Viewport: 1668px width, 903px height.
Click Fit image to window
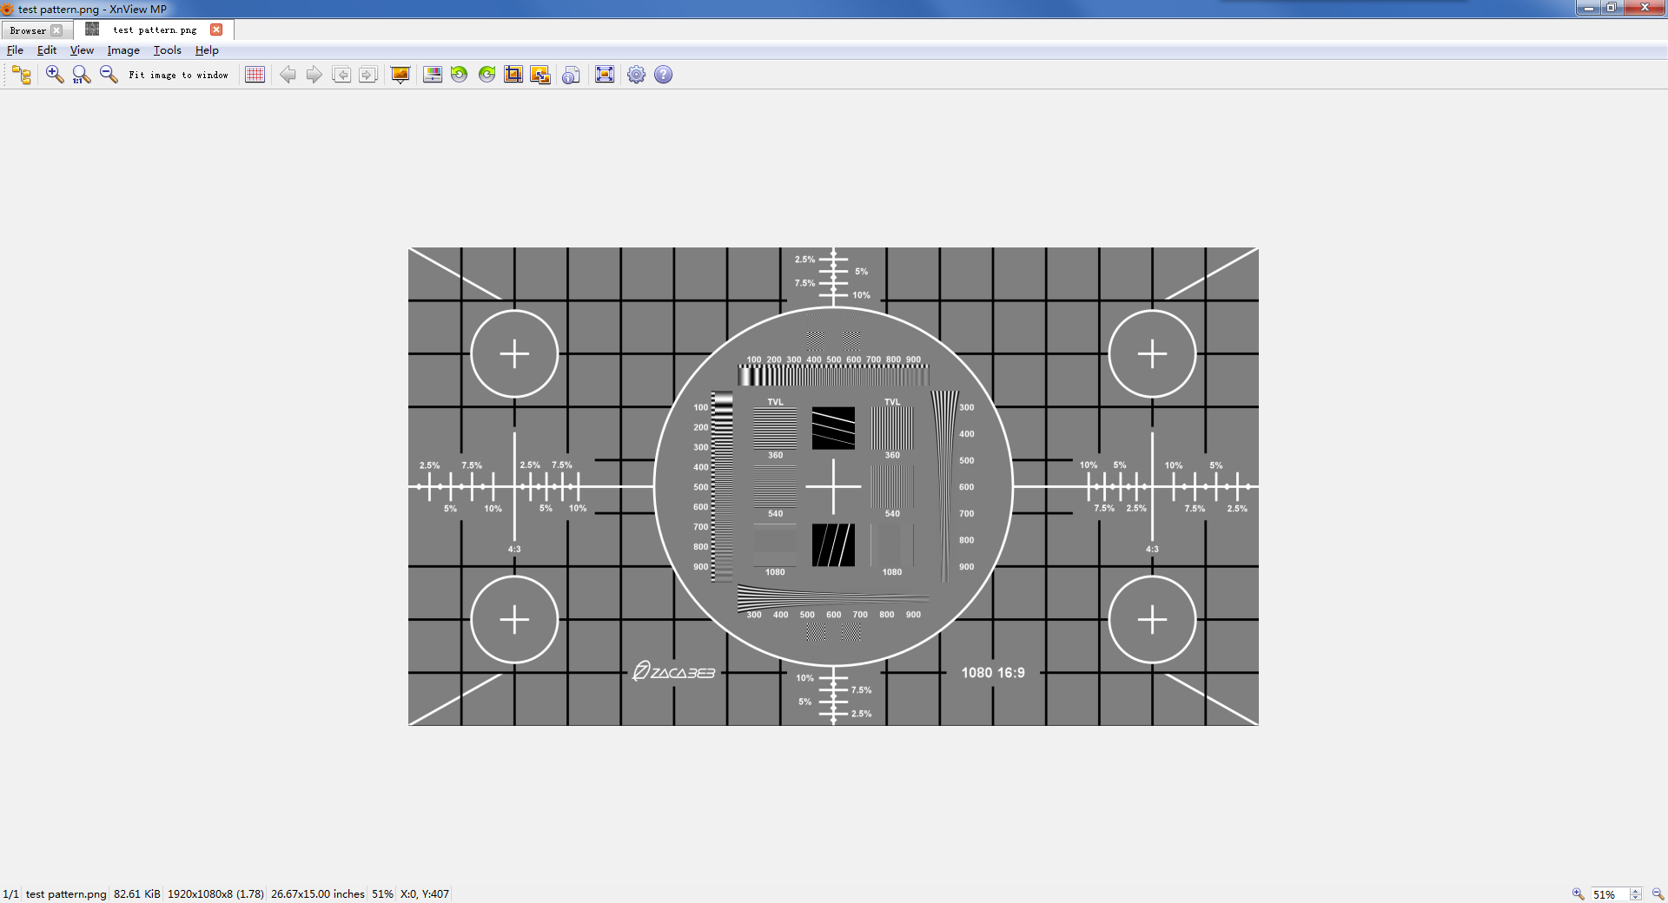coord(178,75)
